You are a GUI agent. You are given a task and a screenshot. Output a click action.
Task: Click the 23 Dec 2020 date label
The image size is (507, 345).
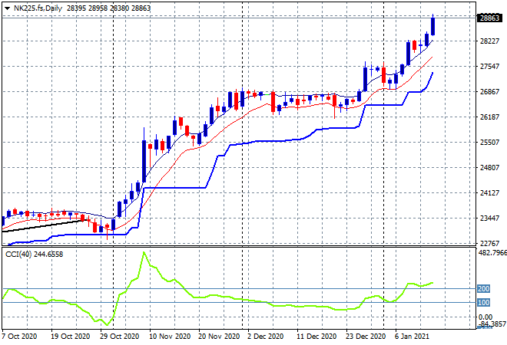pyautogui.click(x=366, y=337)
